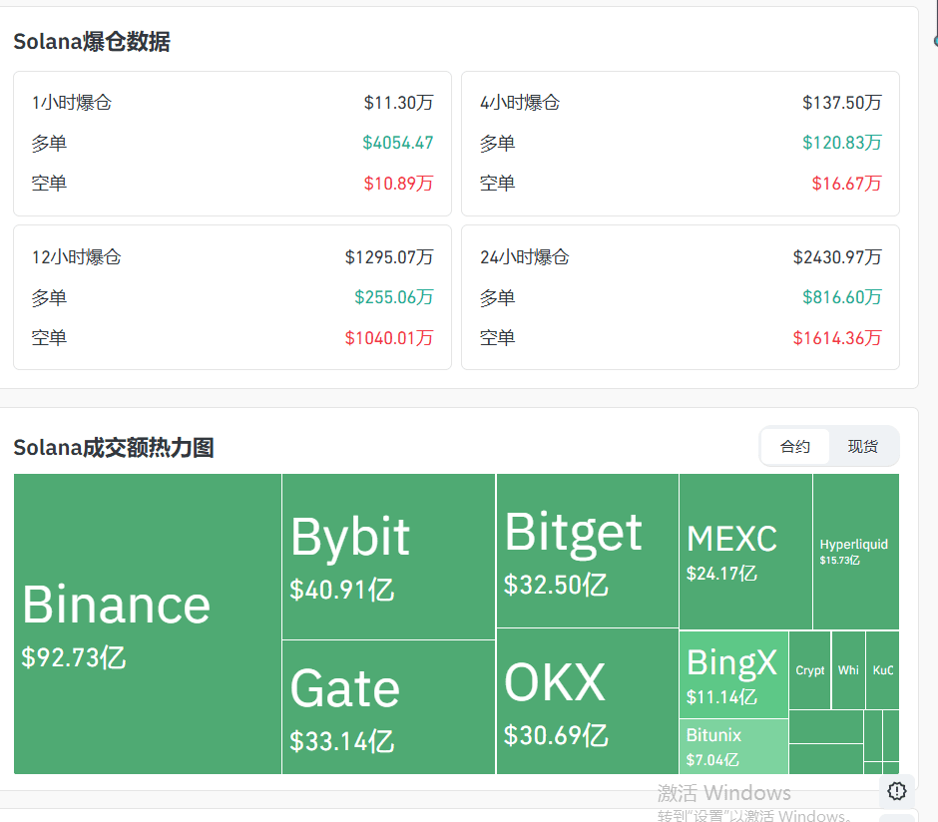
Task: Click the Hyperliquid $15.73亿 tile
Action: pos(856,552)
